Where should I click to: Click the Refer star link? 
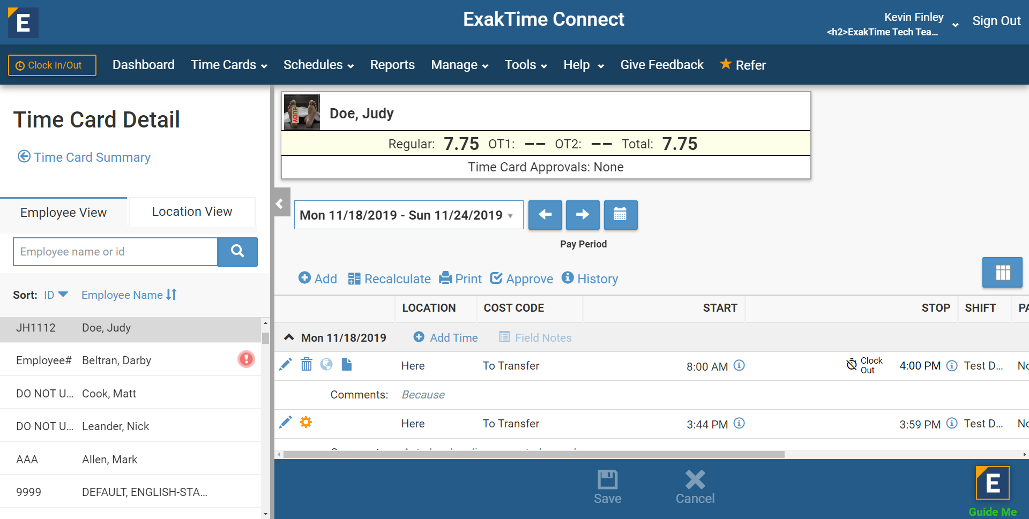(743, 65)
